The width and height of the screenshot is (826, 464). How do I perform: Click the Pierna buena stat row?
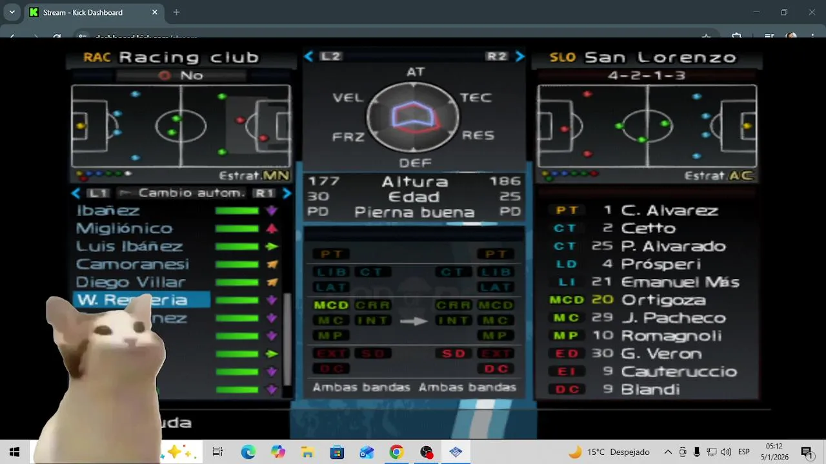click(x=414, y=212)
